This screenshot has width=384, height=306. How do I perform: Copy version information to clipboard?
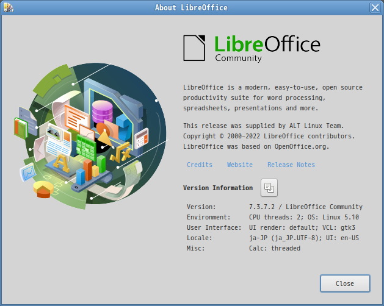tap(269, 188)
